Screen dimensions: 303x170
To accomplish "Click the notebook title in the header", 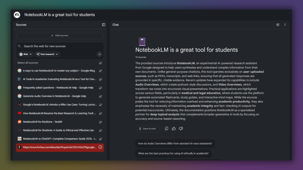I will 60,15.
